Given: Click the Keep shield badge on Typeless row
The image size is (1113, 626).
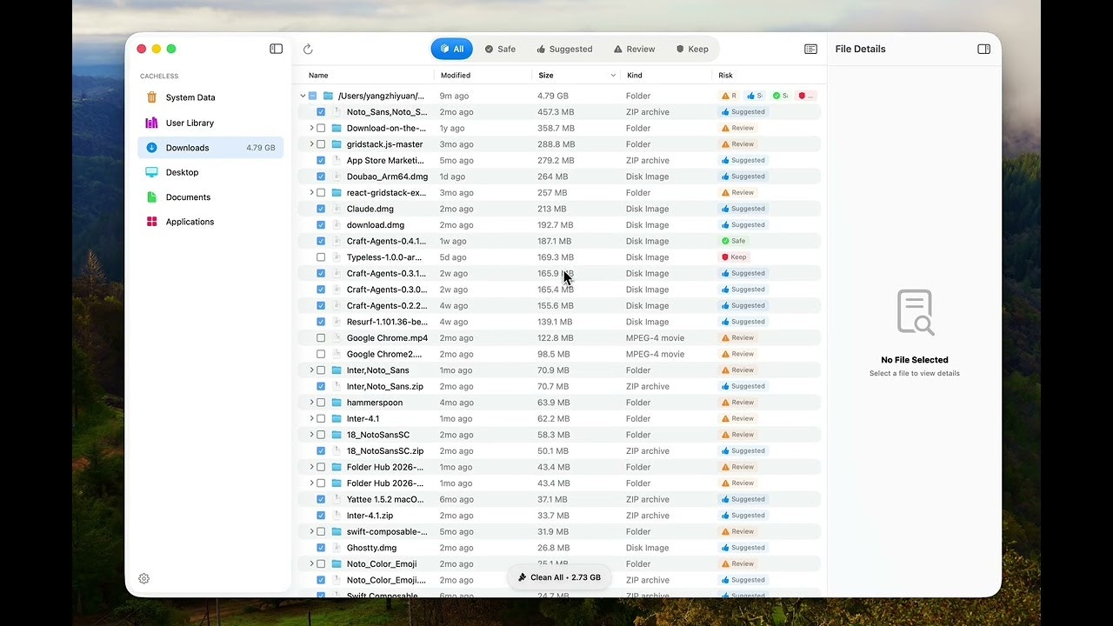Looking at the screenshot, I should point(734,257).
